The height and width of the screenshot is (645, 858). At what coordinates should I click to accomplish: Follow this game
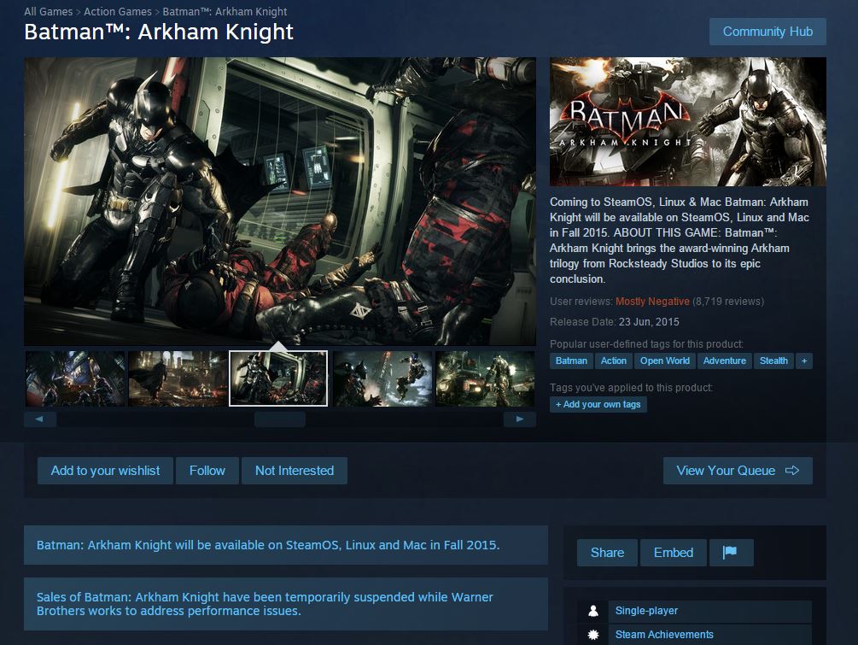pyautogui.click(x=207, y=471)
